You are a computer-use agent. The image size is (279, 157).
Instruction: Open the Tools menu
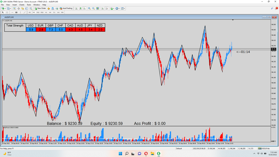tap(29, 5)
